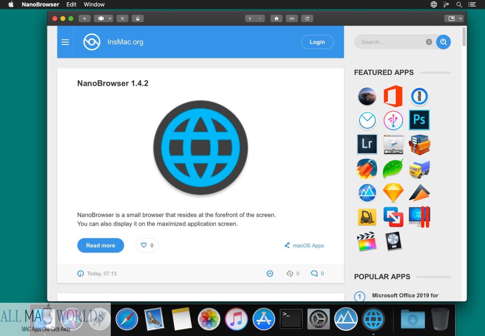This screenshot has width=485, height=336.
Task: Open the picture-in-picture mode dropdown
Action: (454, 18)
